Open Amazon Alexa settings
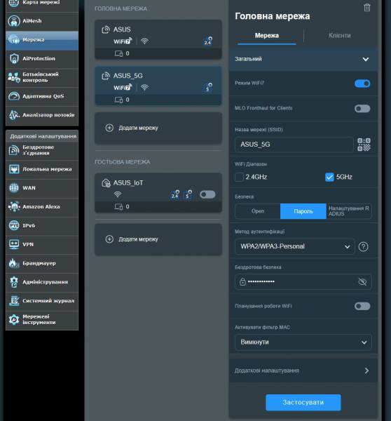The height and width of the screenshot is (421, 391). (42, 207)
